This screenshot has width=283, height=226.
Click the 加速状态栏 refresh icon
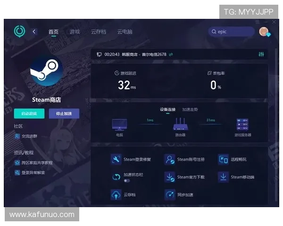click(116, 177)
